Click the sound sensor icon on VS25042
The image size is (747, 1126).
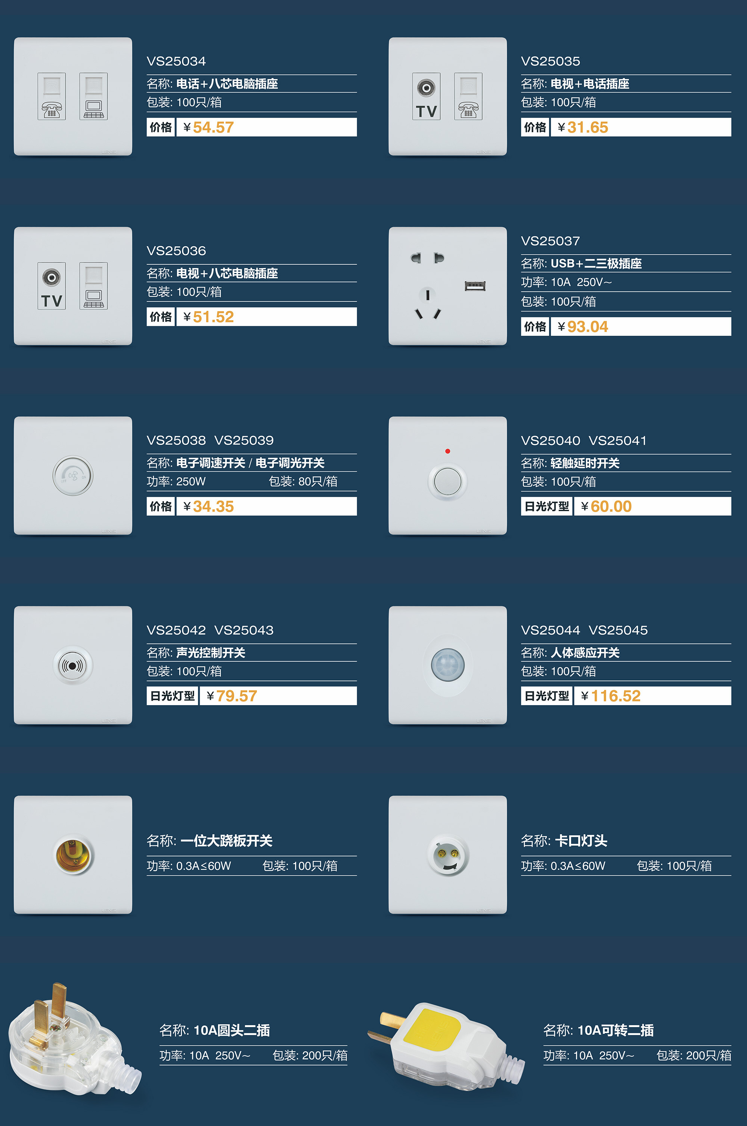tap(73, 665)
